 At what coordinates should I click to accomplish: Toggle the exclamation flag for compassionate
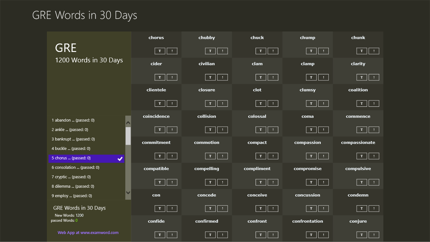[x=374, y=156]
